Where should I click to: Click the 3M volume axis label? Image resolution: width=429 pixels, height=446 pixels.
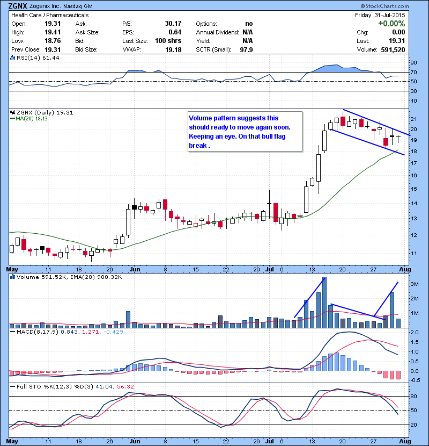pos(415,284)
